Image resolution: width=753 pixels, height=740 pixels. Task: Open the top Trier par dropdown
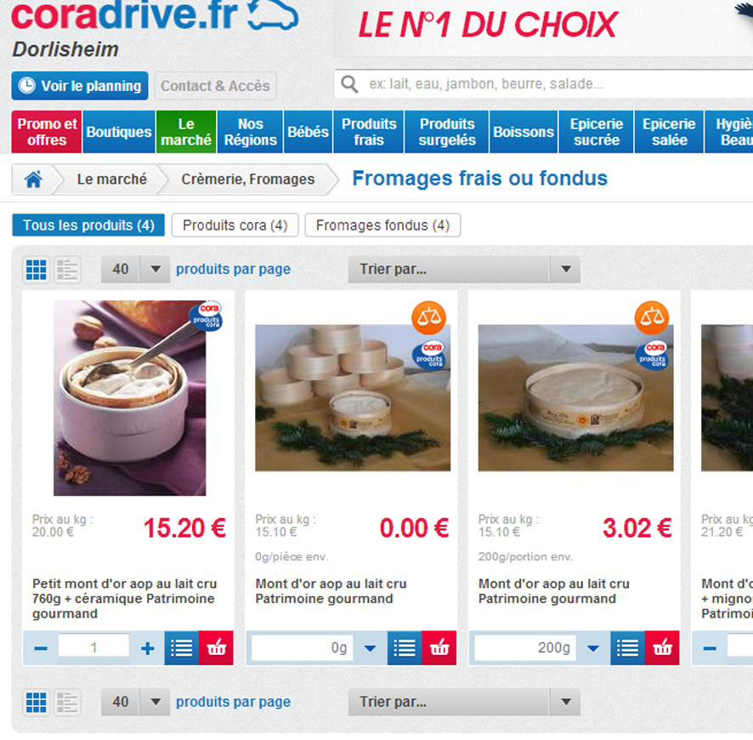click(x=464, y=270)
